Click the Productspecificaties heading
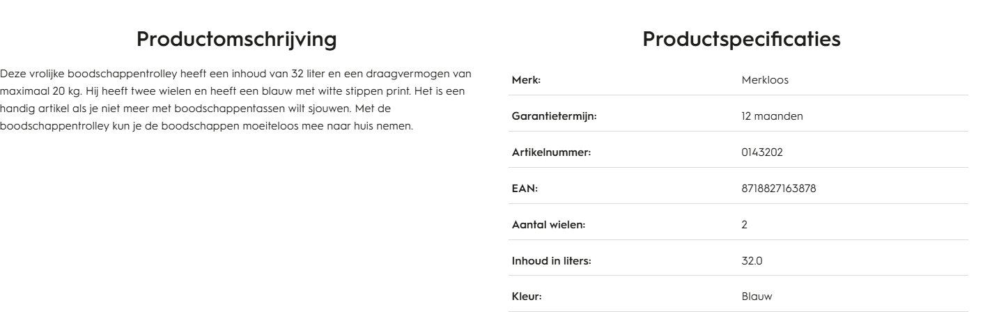992x323 pixels. tap(741, 40)
